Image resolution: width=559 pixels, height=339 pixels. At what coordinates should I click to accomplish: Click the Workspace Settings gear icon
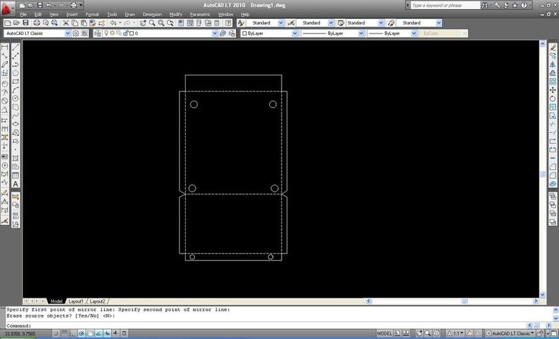point(76,34)
